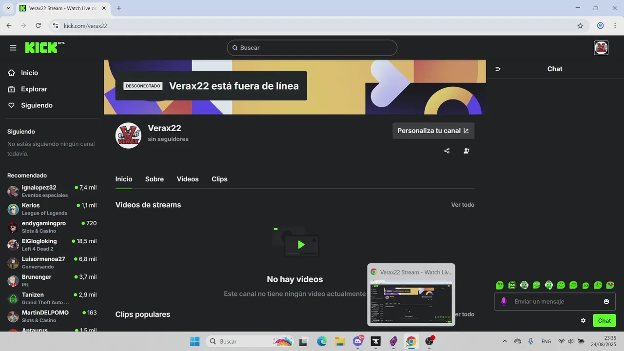
Task: Open recommended channel MartinDELPOMO
Action: click(x=52, y=316)
